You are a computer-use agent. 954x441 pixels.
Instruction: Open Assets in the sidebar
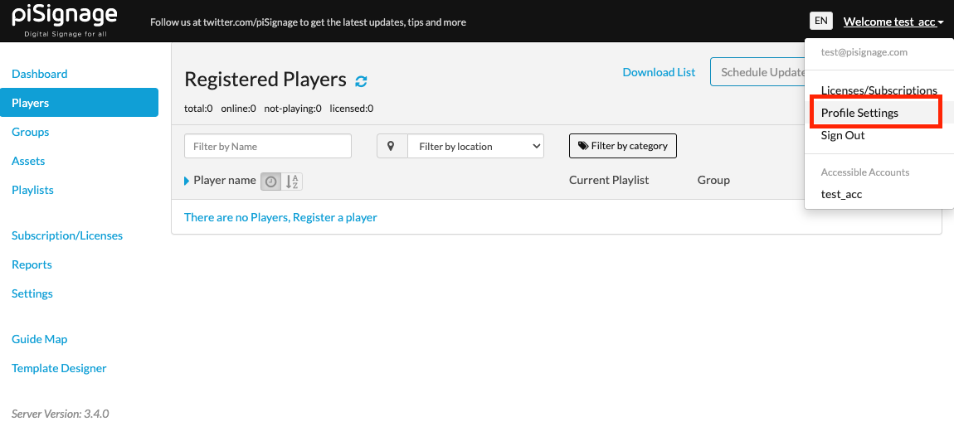28,161
